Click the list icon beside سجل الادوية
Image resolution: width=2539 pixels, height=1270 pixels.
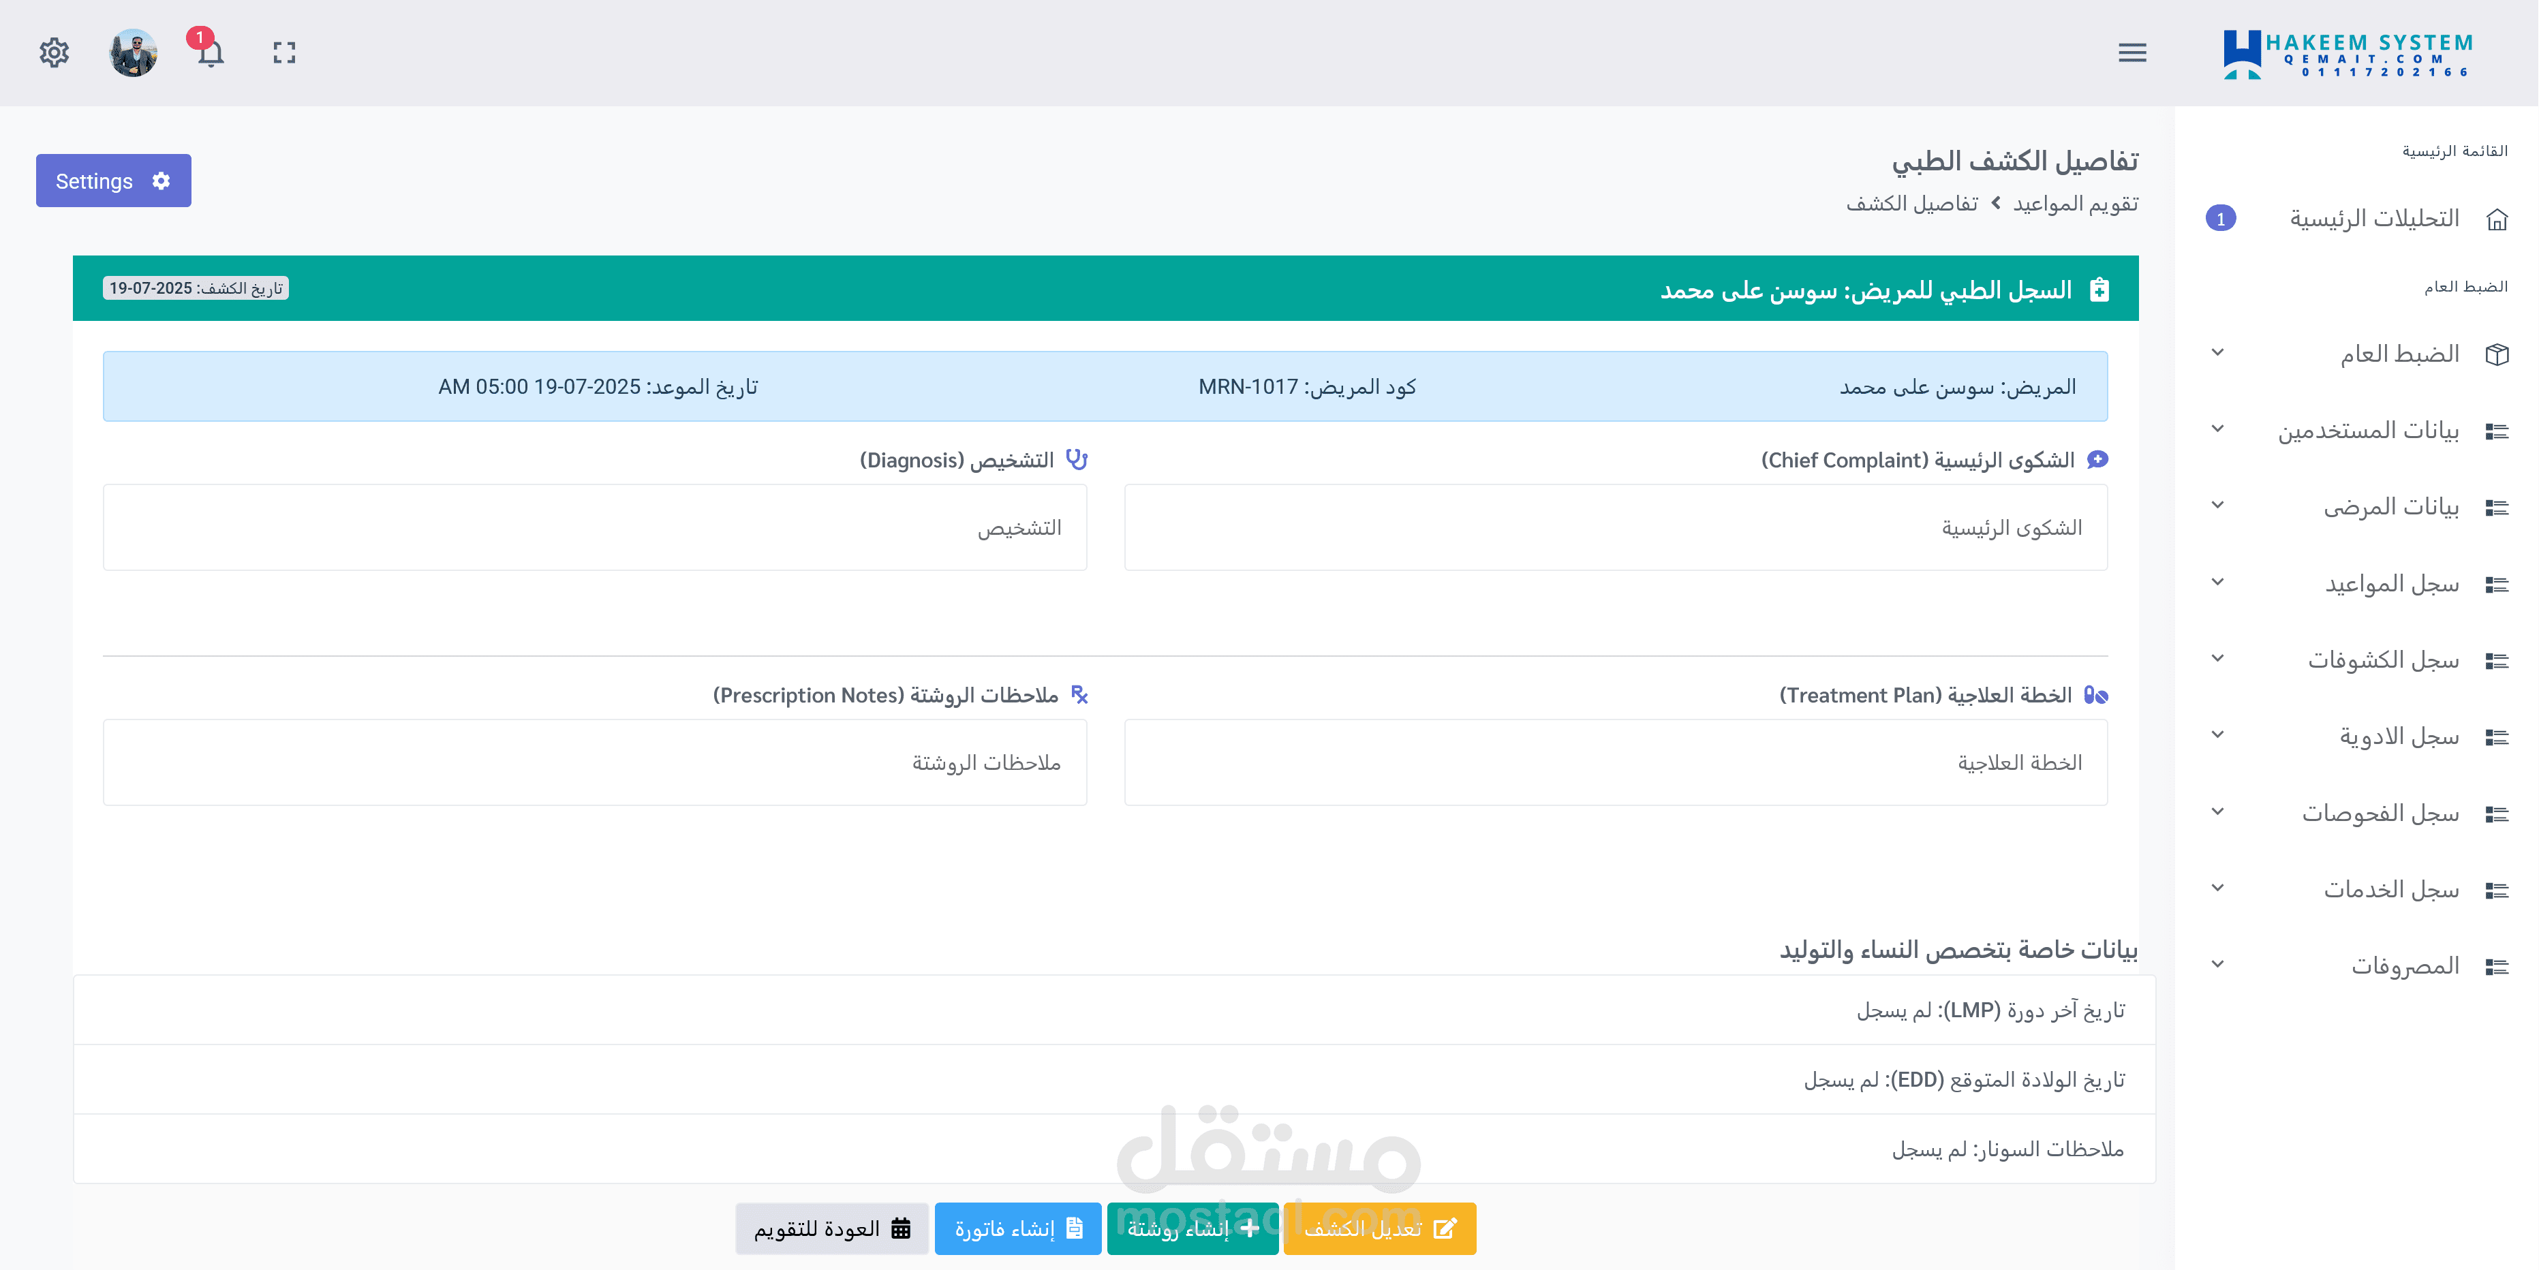pos(2497,737)
